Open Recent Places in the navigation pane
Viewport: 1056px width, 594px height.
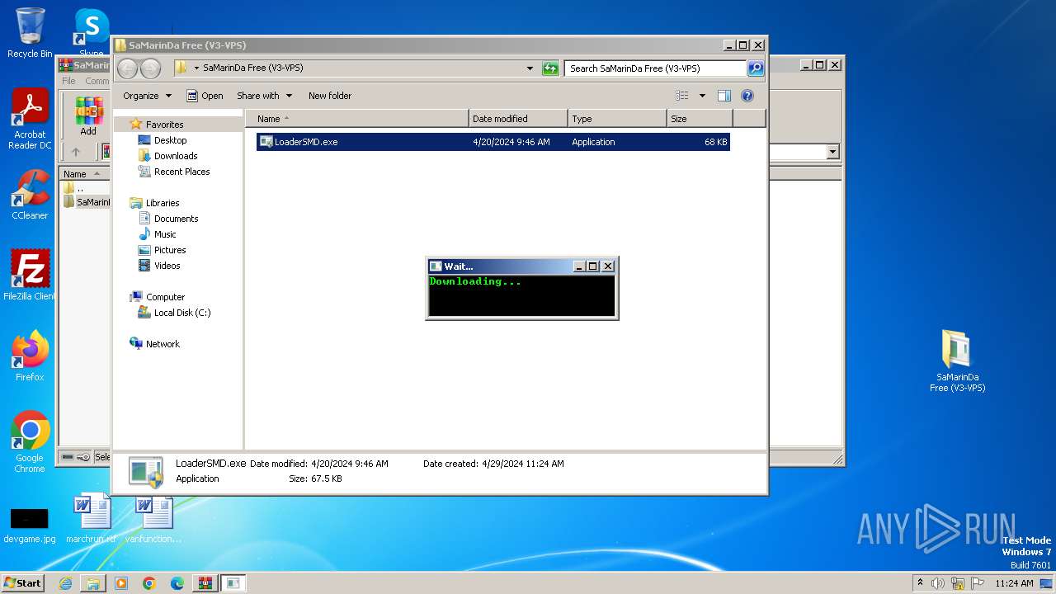181,172
